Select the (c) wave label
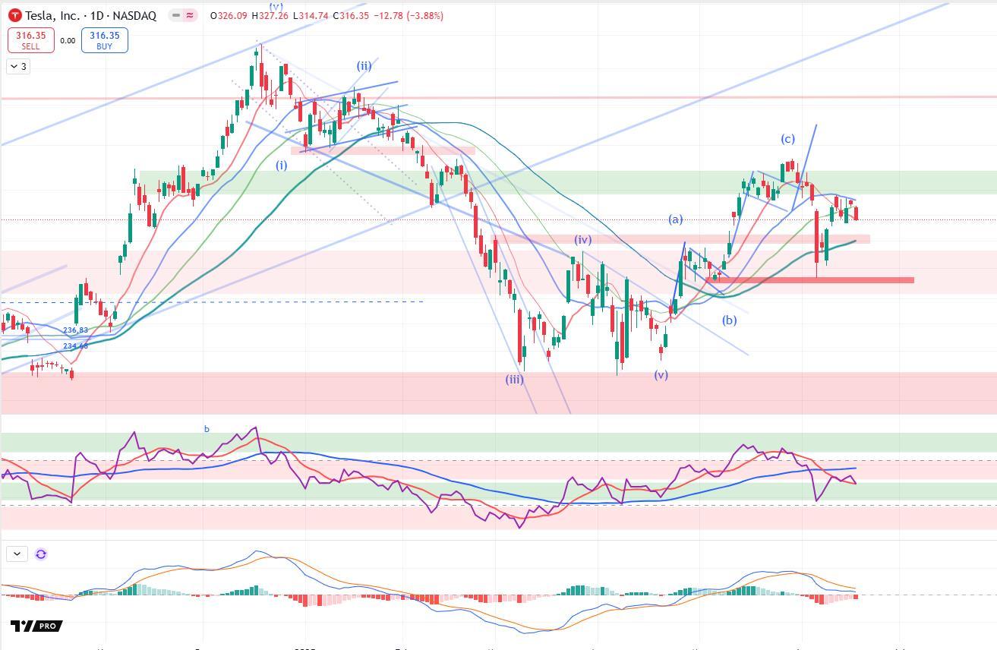 pyautogui.click(x=788, y=139)
